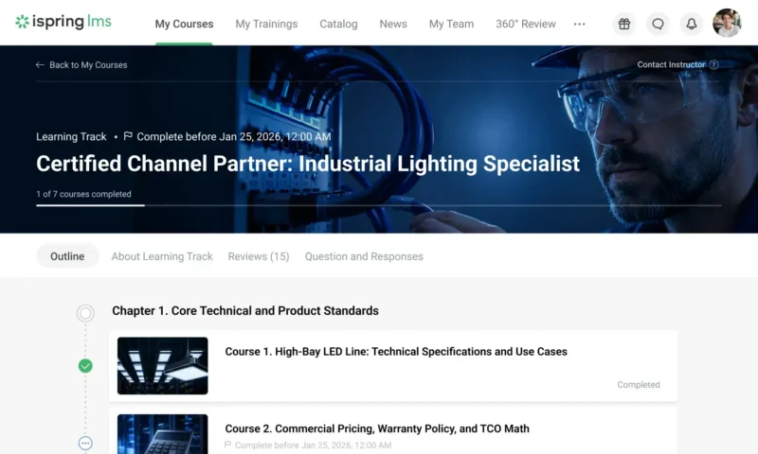Open the user profile avatar
This screenshot has width=758, height=454.
click(x=727, y=23)
